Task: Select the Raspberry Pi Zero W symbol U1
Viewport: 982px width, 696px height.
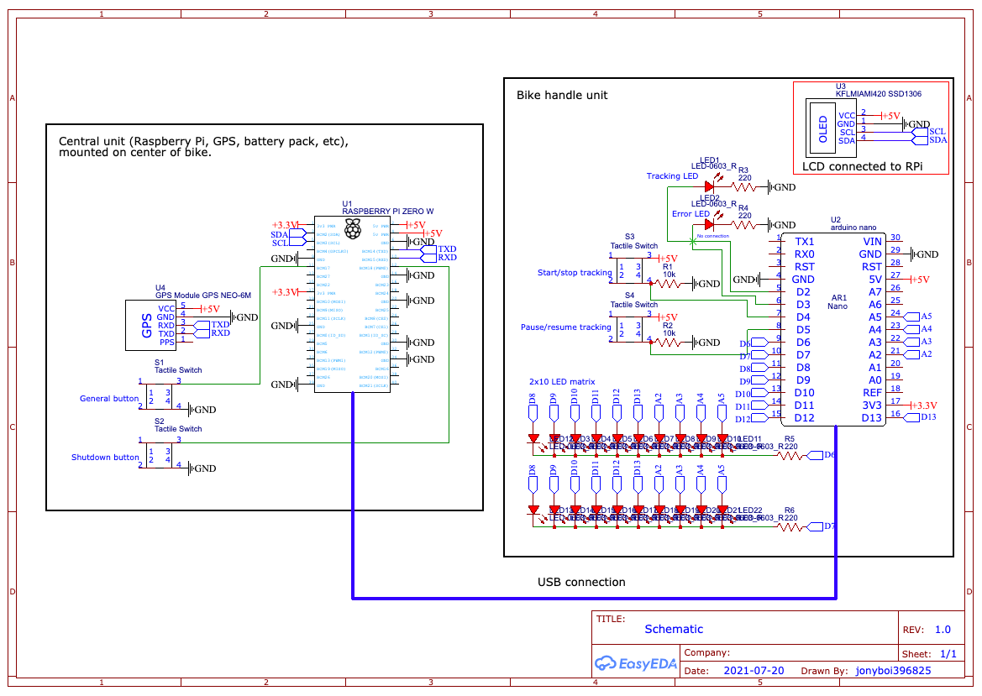Action: click(x=353, y=302)
